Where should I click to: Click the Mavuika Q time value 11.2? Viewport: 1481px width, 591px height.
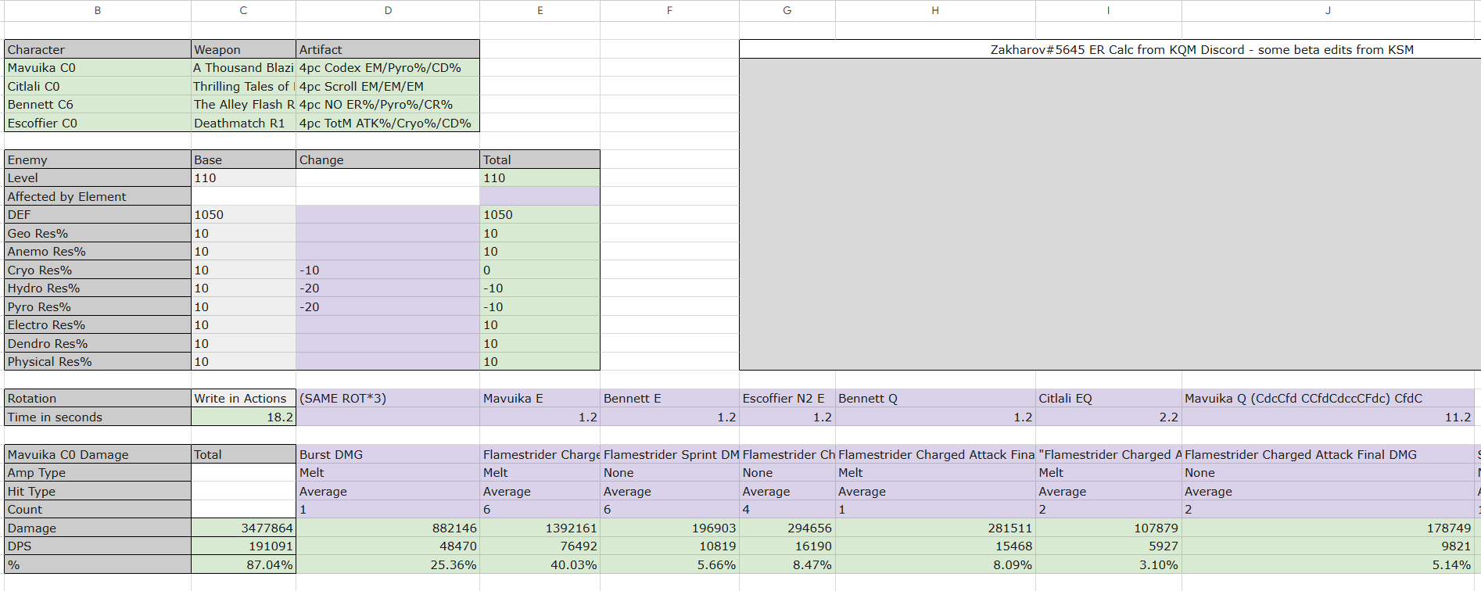pos(1328,417)
